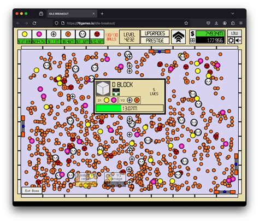Open the browser account icon
The height and width of the screenshot is (223, 259).
click(225, 23)
